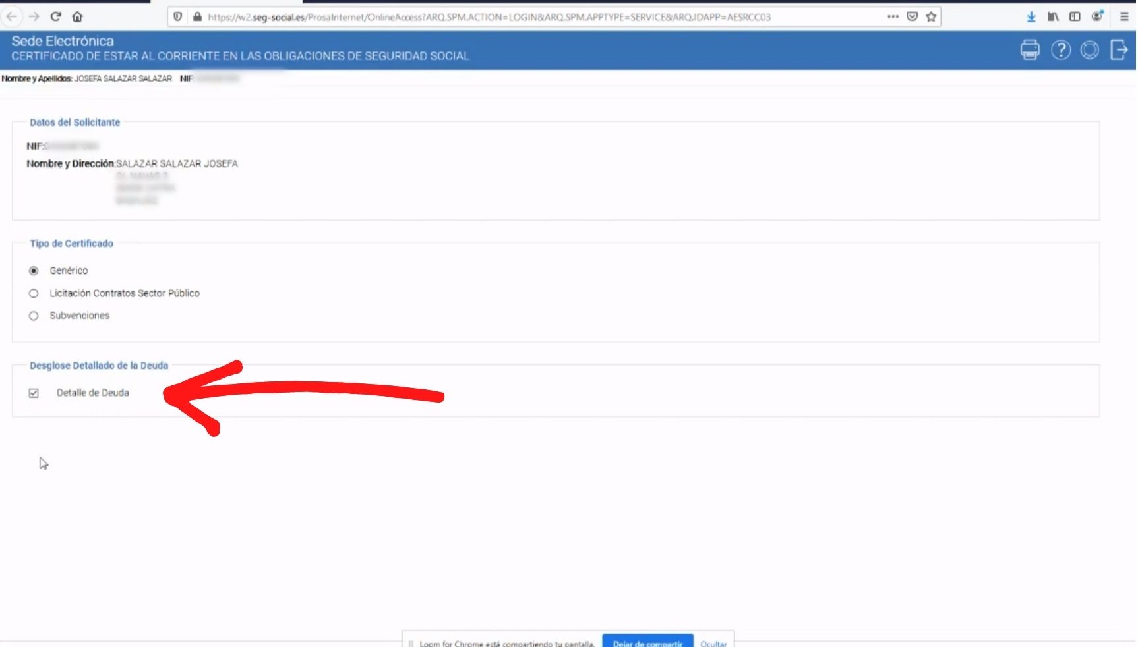This screenshot has height=647, width=1138.
Task: View site security padlock info
Action: coord(196,16)
